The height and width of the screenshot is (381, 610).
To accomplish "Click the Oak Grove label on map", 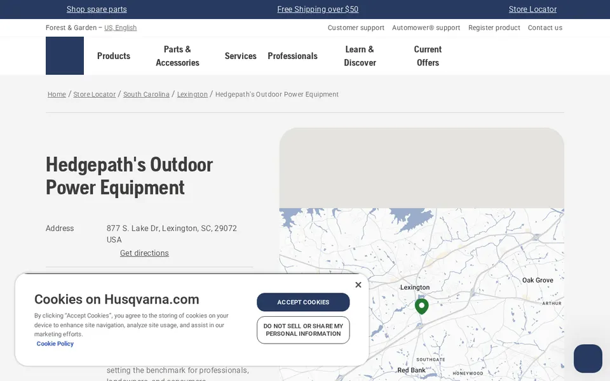I will tap(538, 280).
